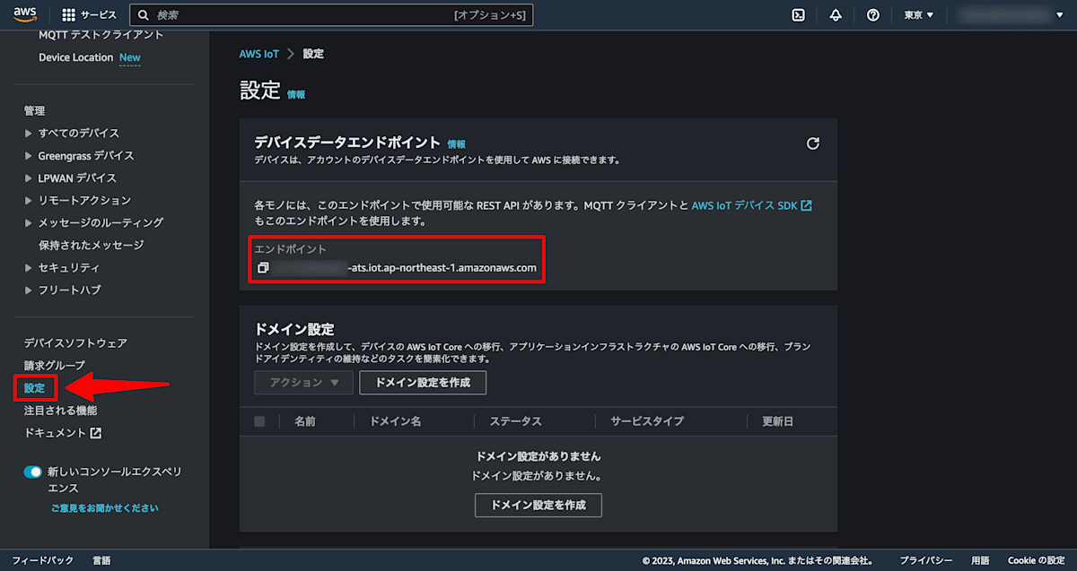Open 注目される機能 page
This screenshot has height=571, width=1077.
point(60,411)
